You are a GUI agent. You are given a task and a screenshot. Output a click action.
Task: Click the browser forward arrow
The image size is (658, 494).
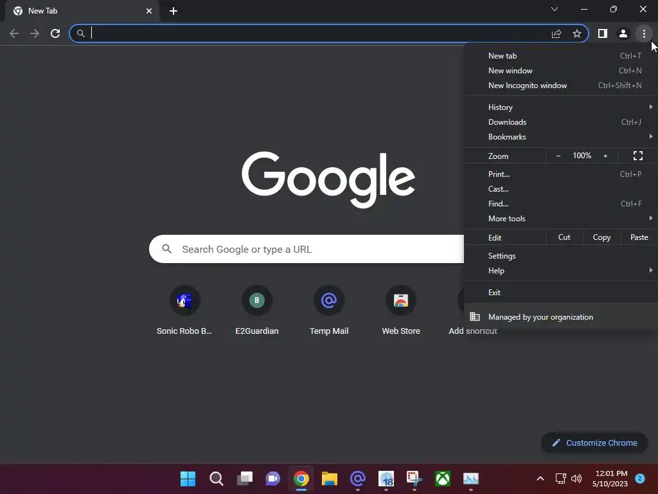tap(35, 33)
